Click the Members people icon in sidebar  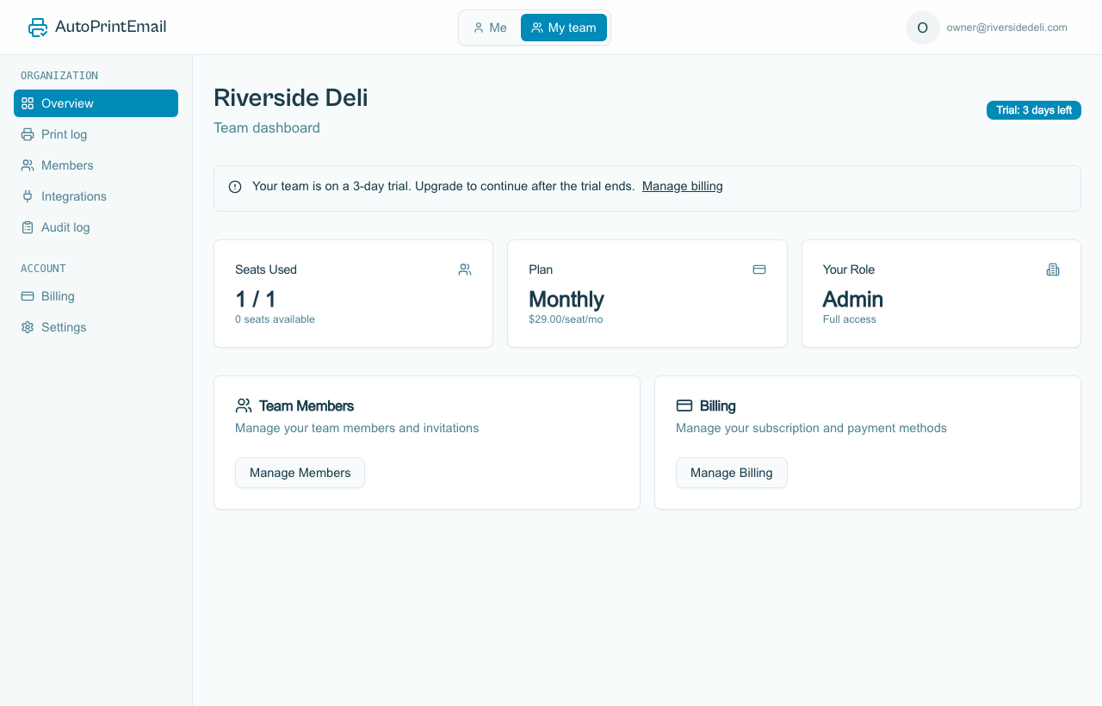coord(28,165)
